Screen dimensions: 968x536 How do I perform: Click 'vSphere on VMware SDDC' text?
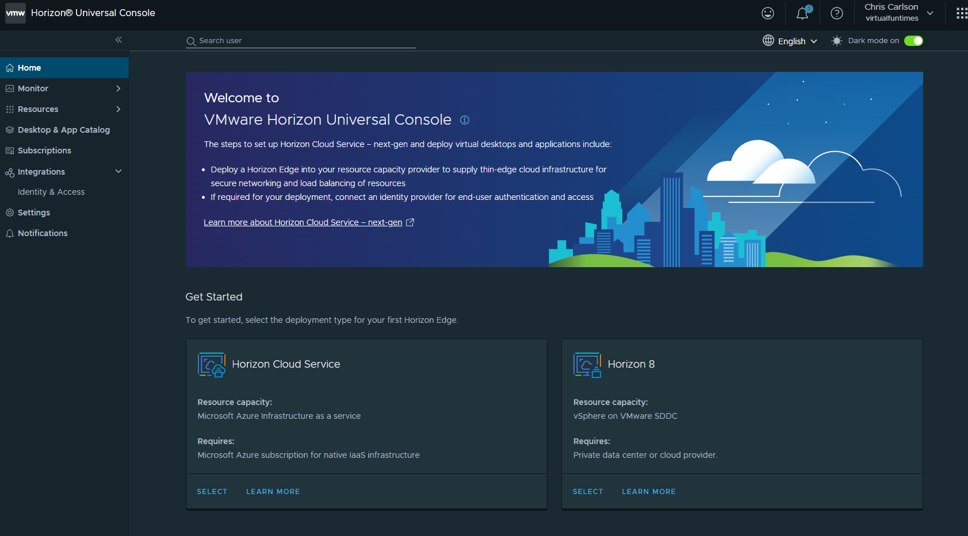coord(625,416)
